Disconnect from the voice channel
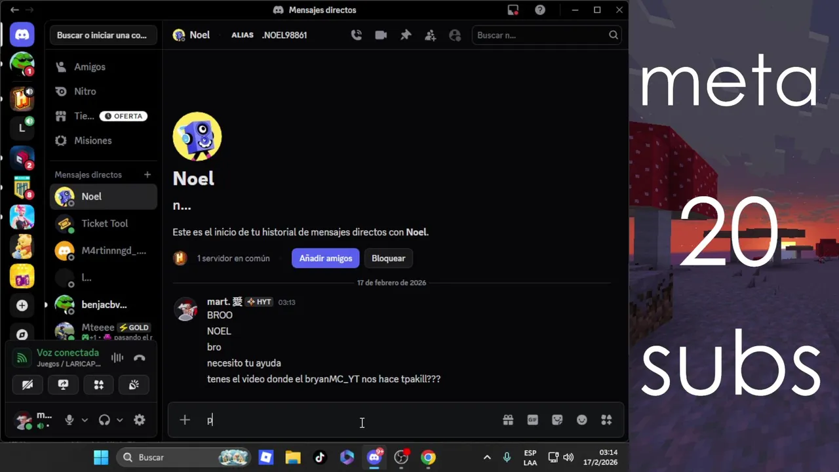This screenshot has height=472, width=839. coord(140,358)
